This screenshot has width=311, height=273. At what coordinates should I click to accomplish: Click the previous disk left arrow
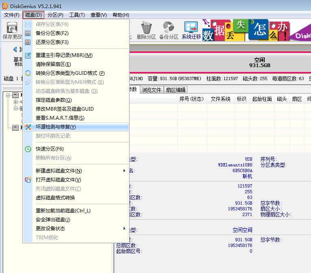[x=15, y=49]
